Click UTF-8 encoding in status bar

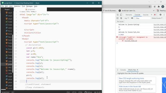[74, 92]
